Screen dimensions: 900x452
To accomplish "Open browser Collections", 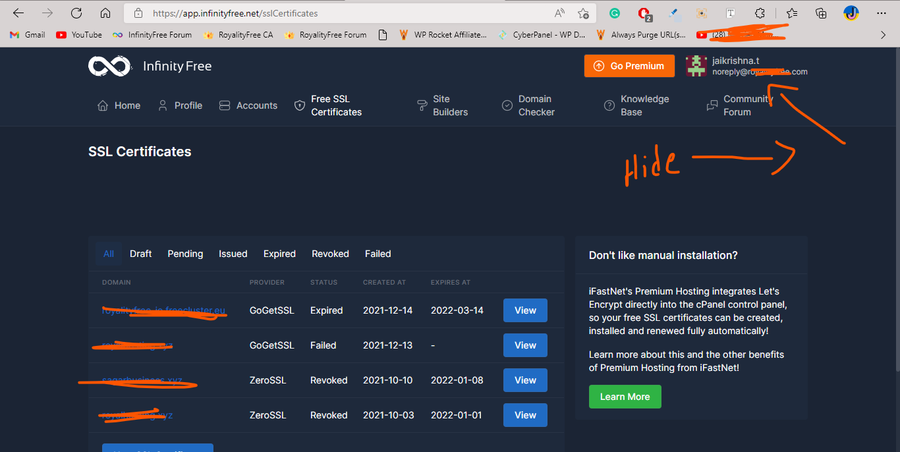I will tap(821, 13).
